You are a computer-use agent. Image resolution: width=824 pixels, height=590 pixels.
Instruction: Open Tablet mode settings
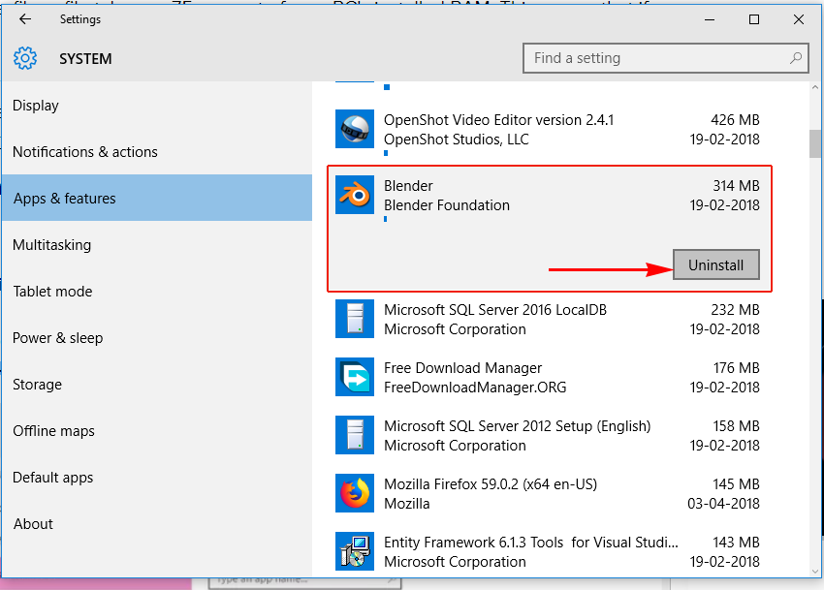(x=157, y=291)
